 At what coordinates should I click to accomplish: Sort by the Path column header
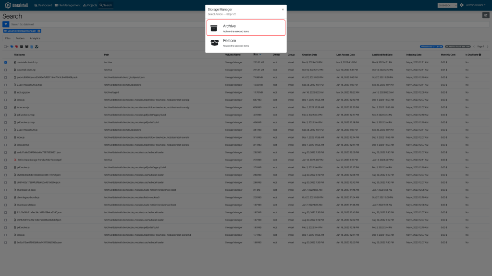click(107, 55)
